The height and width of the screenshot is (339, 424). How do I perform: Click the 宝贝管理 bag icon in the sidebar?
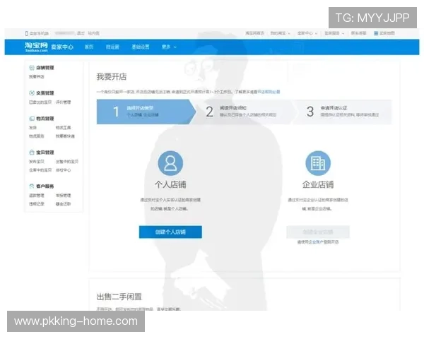click(x=32, y=153)
